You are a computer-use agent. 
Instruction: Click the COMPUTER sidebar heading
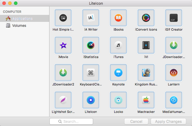[12, 12]
